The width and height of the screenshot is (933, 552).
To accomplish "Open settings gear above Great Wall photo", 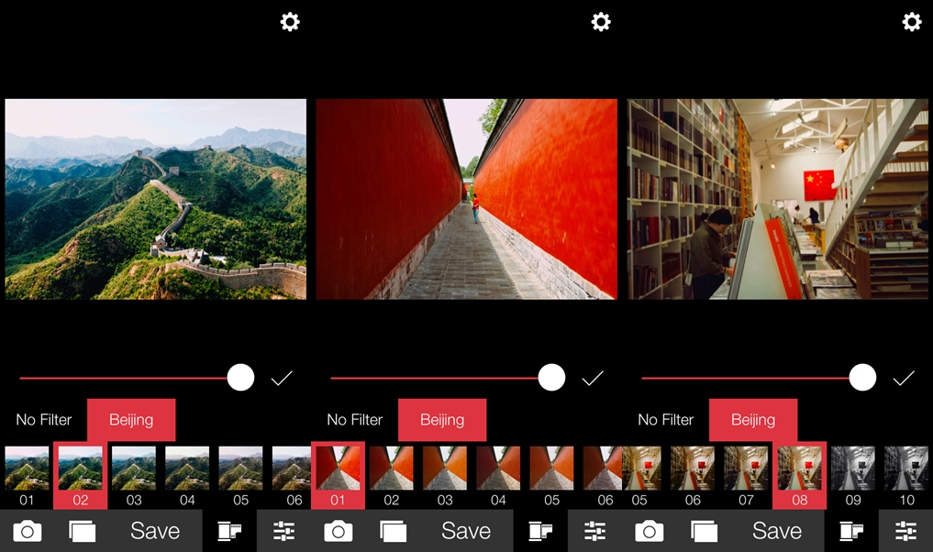I will coord(290,22).
